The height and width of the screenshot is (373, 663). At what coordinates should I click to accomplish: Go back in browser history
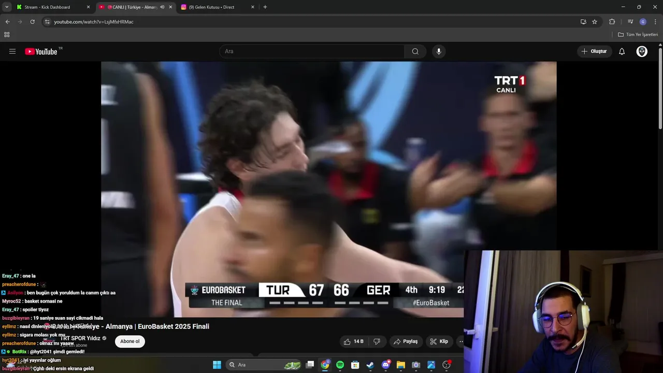click(7, 22)
